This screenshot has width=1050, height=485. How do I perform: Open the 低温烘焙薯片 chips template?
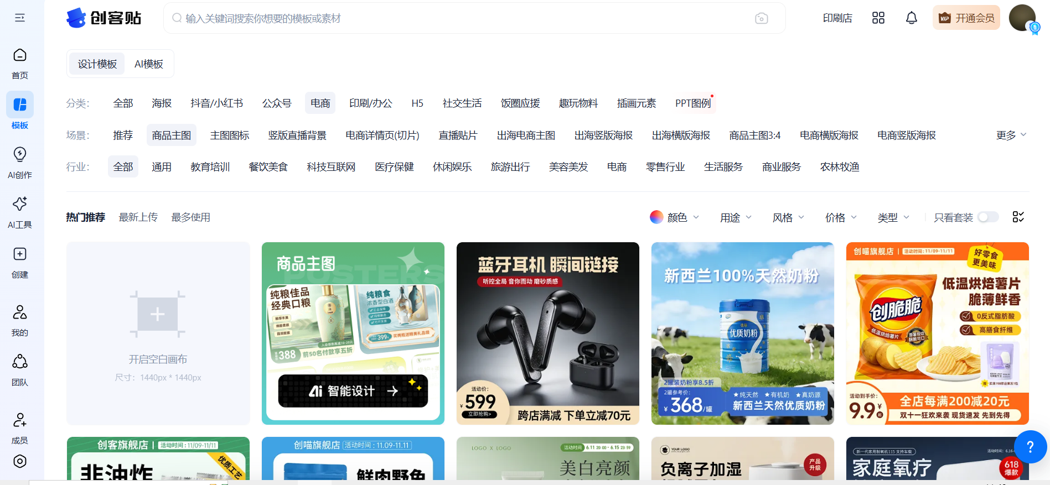pyautogui.click(x=938, y=333)
